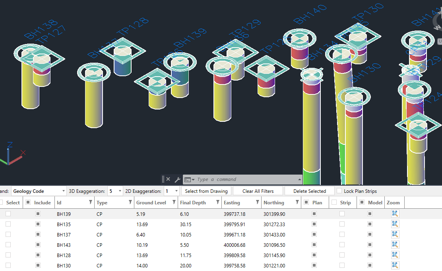Sort by the Id column header
Image resolution: width=442 pixels, height=271 pixels.
point(59,203)
